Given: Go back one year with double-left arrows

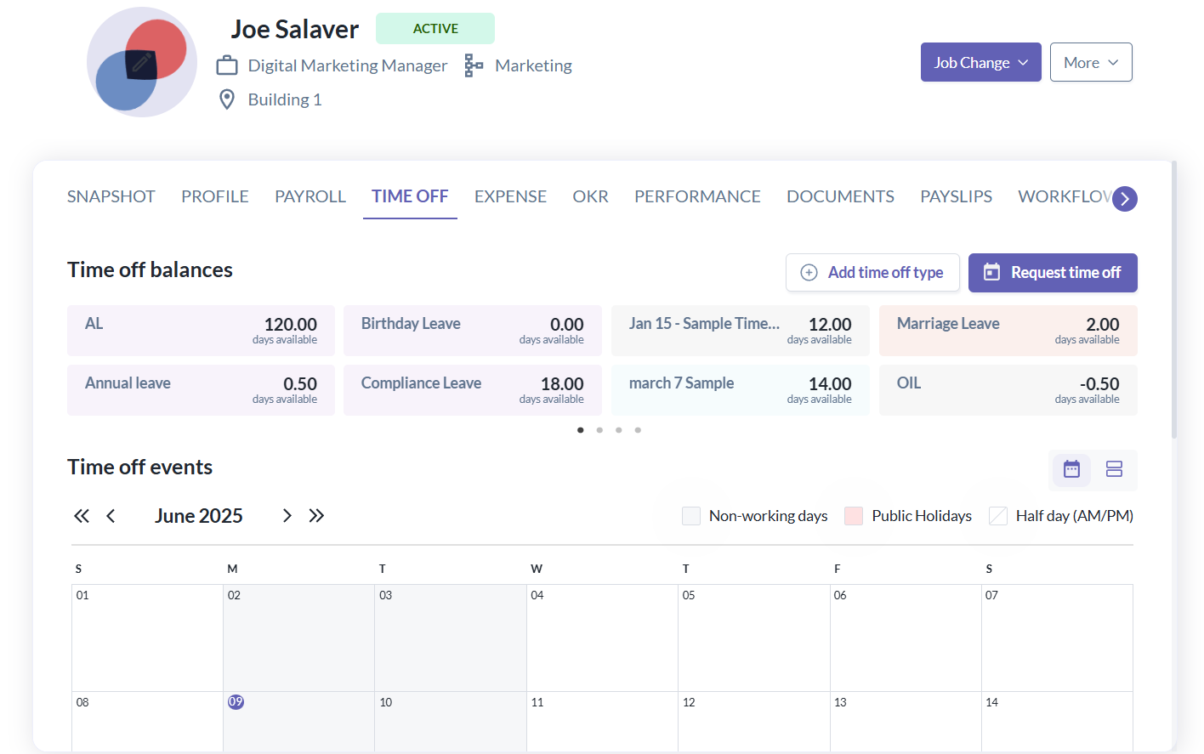Looking at the screenshot, I should click(x=82, y=516).
